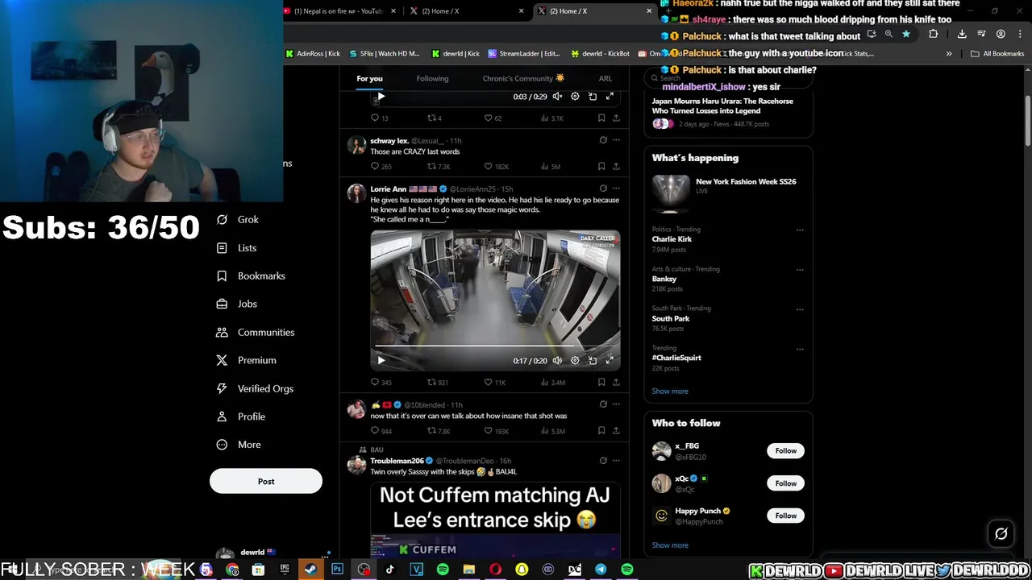The width and height of the screenshot is (1032, 580).
Task: Enter fullscreen on Lorrie Ann video
Action: (x=610, y=361)
